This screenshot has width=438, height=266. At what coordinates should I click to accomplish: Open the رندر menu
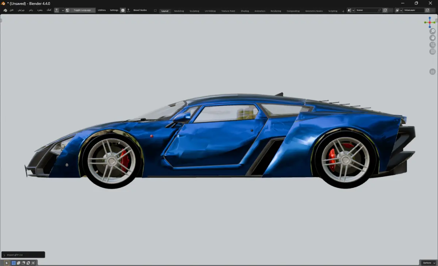(x=31, y=10)
